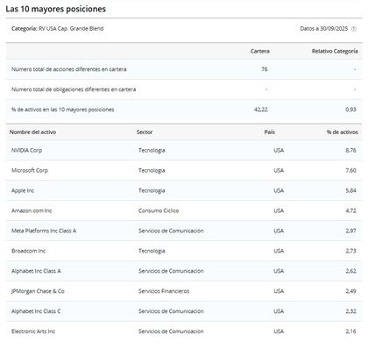Click 'Servicios de Comunicación' in Meta row

[x=171, y=231]
